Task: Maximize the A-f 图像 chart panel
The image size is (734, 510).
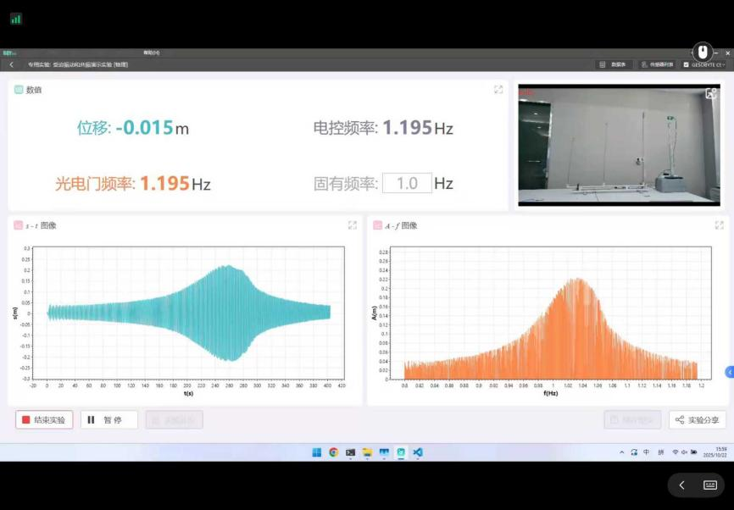Action: click(719, 225)
